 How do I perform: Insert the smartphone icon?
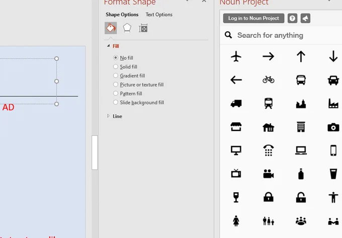coord(333,150)
